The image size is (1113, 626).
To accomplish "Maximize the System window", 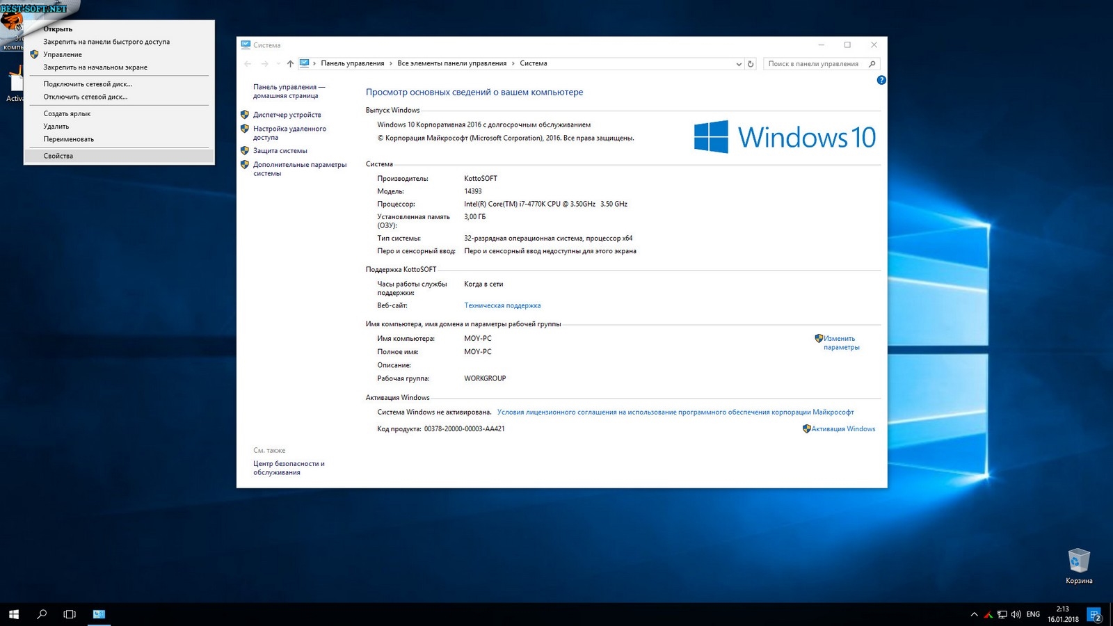I will point(847,45).
